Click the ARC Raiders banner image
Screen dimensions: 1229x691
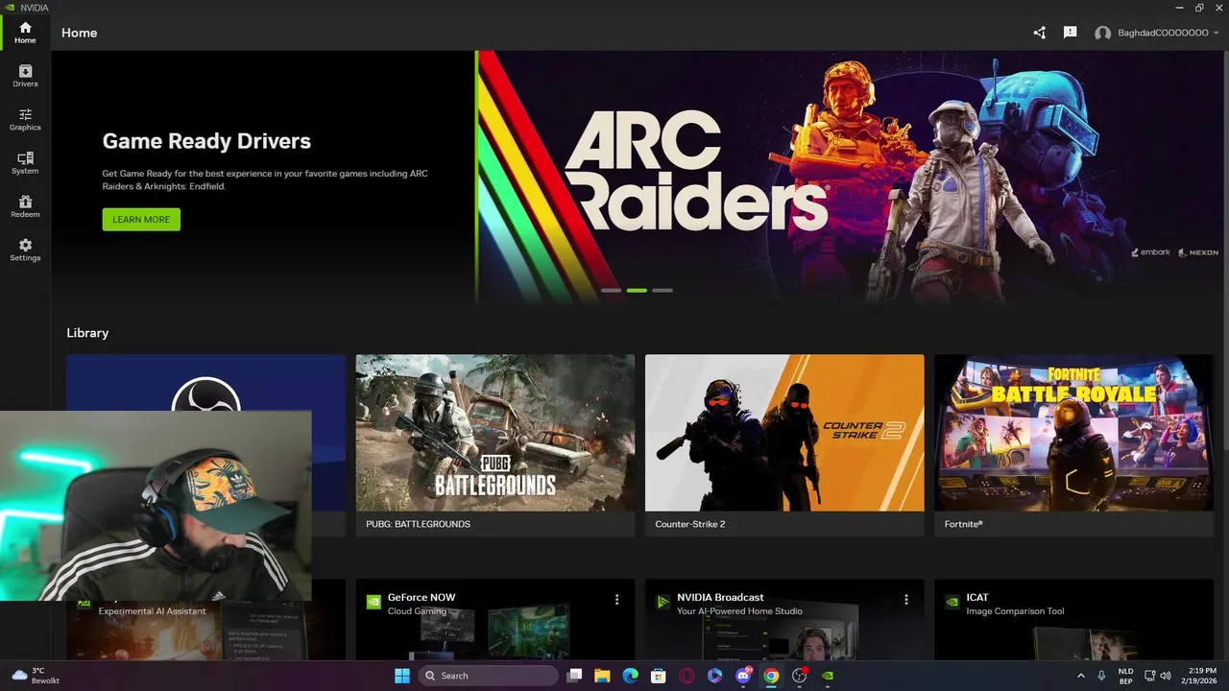point(848,178)
